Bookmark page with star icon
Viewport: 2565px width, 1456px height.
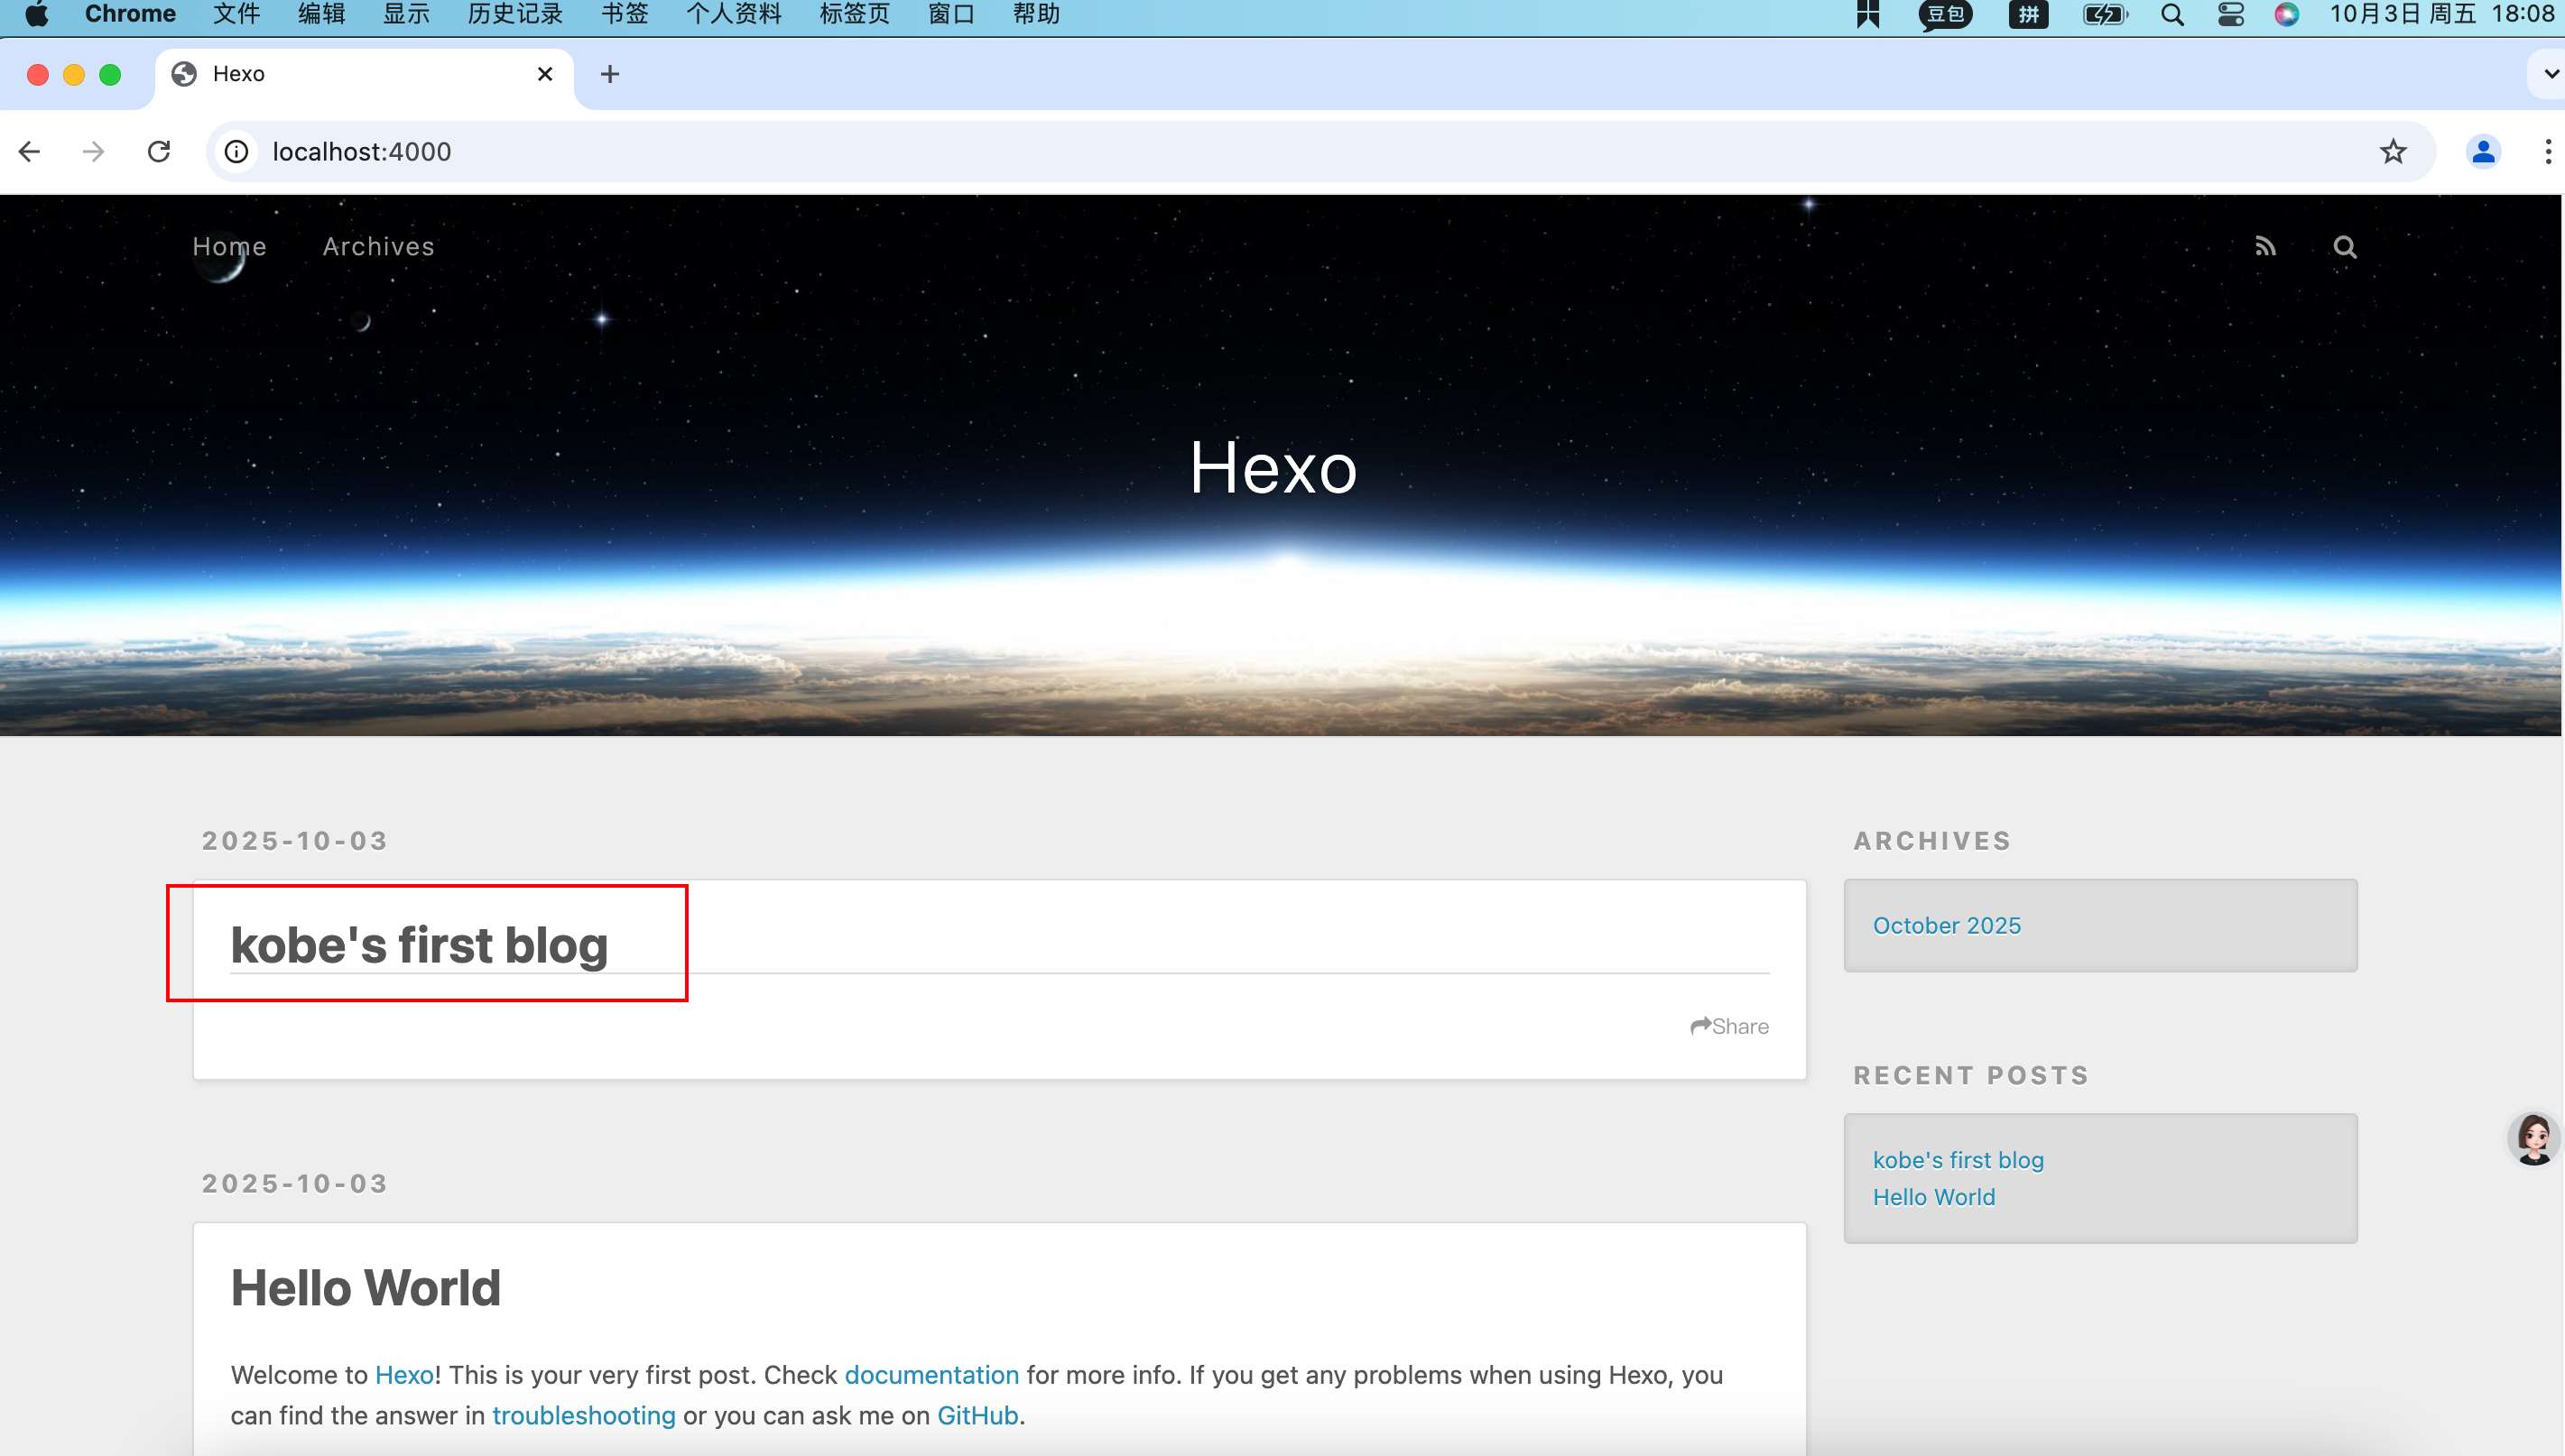pos(2392,152)
